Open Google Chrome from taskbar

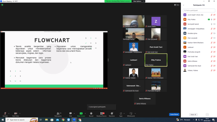point(63,120)
